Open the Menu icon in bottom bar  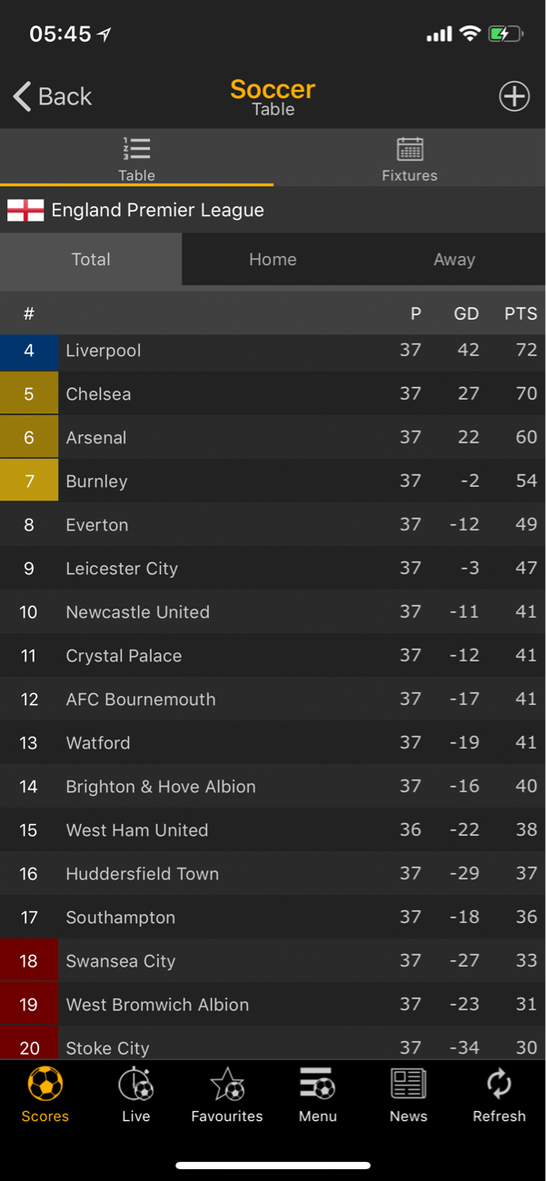point(317,1084)
